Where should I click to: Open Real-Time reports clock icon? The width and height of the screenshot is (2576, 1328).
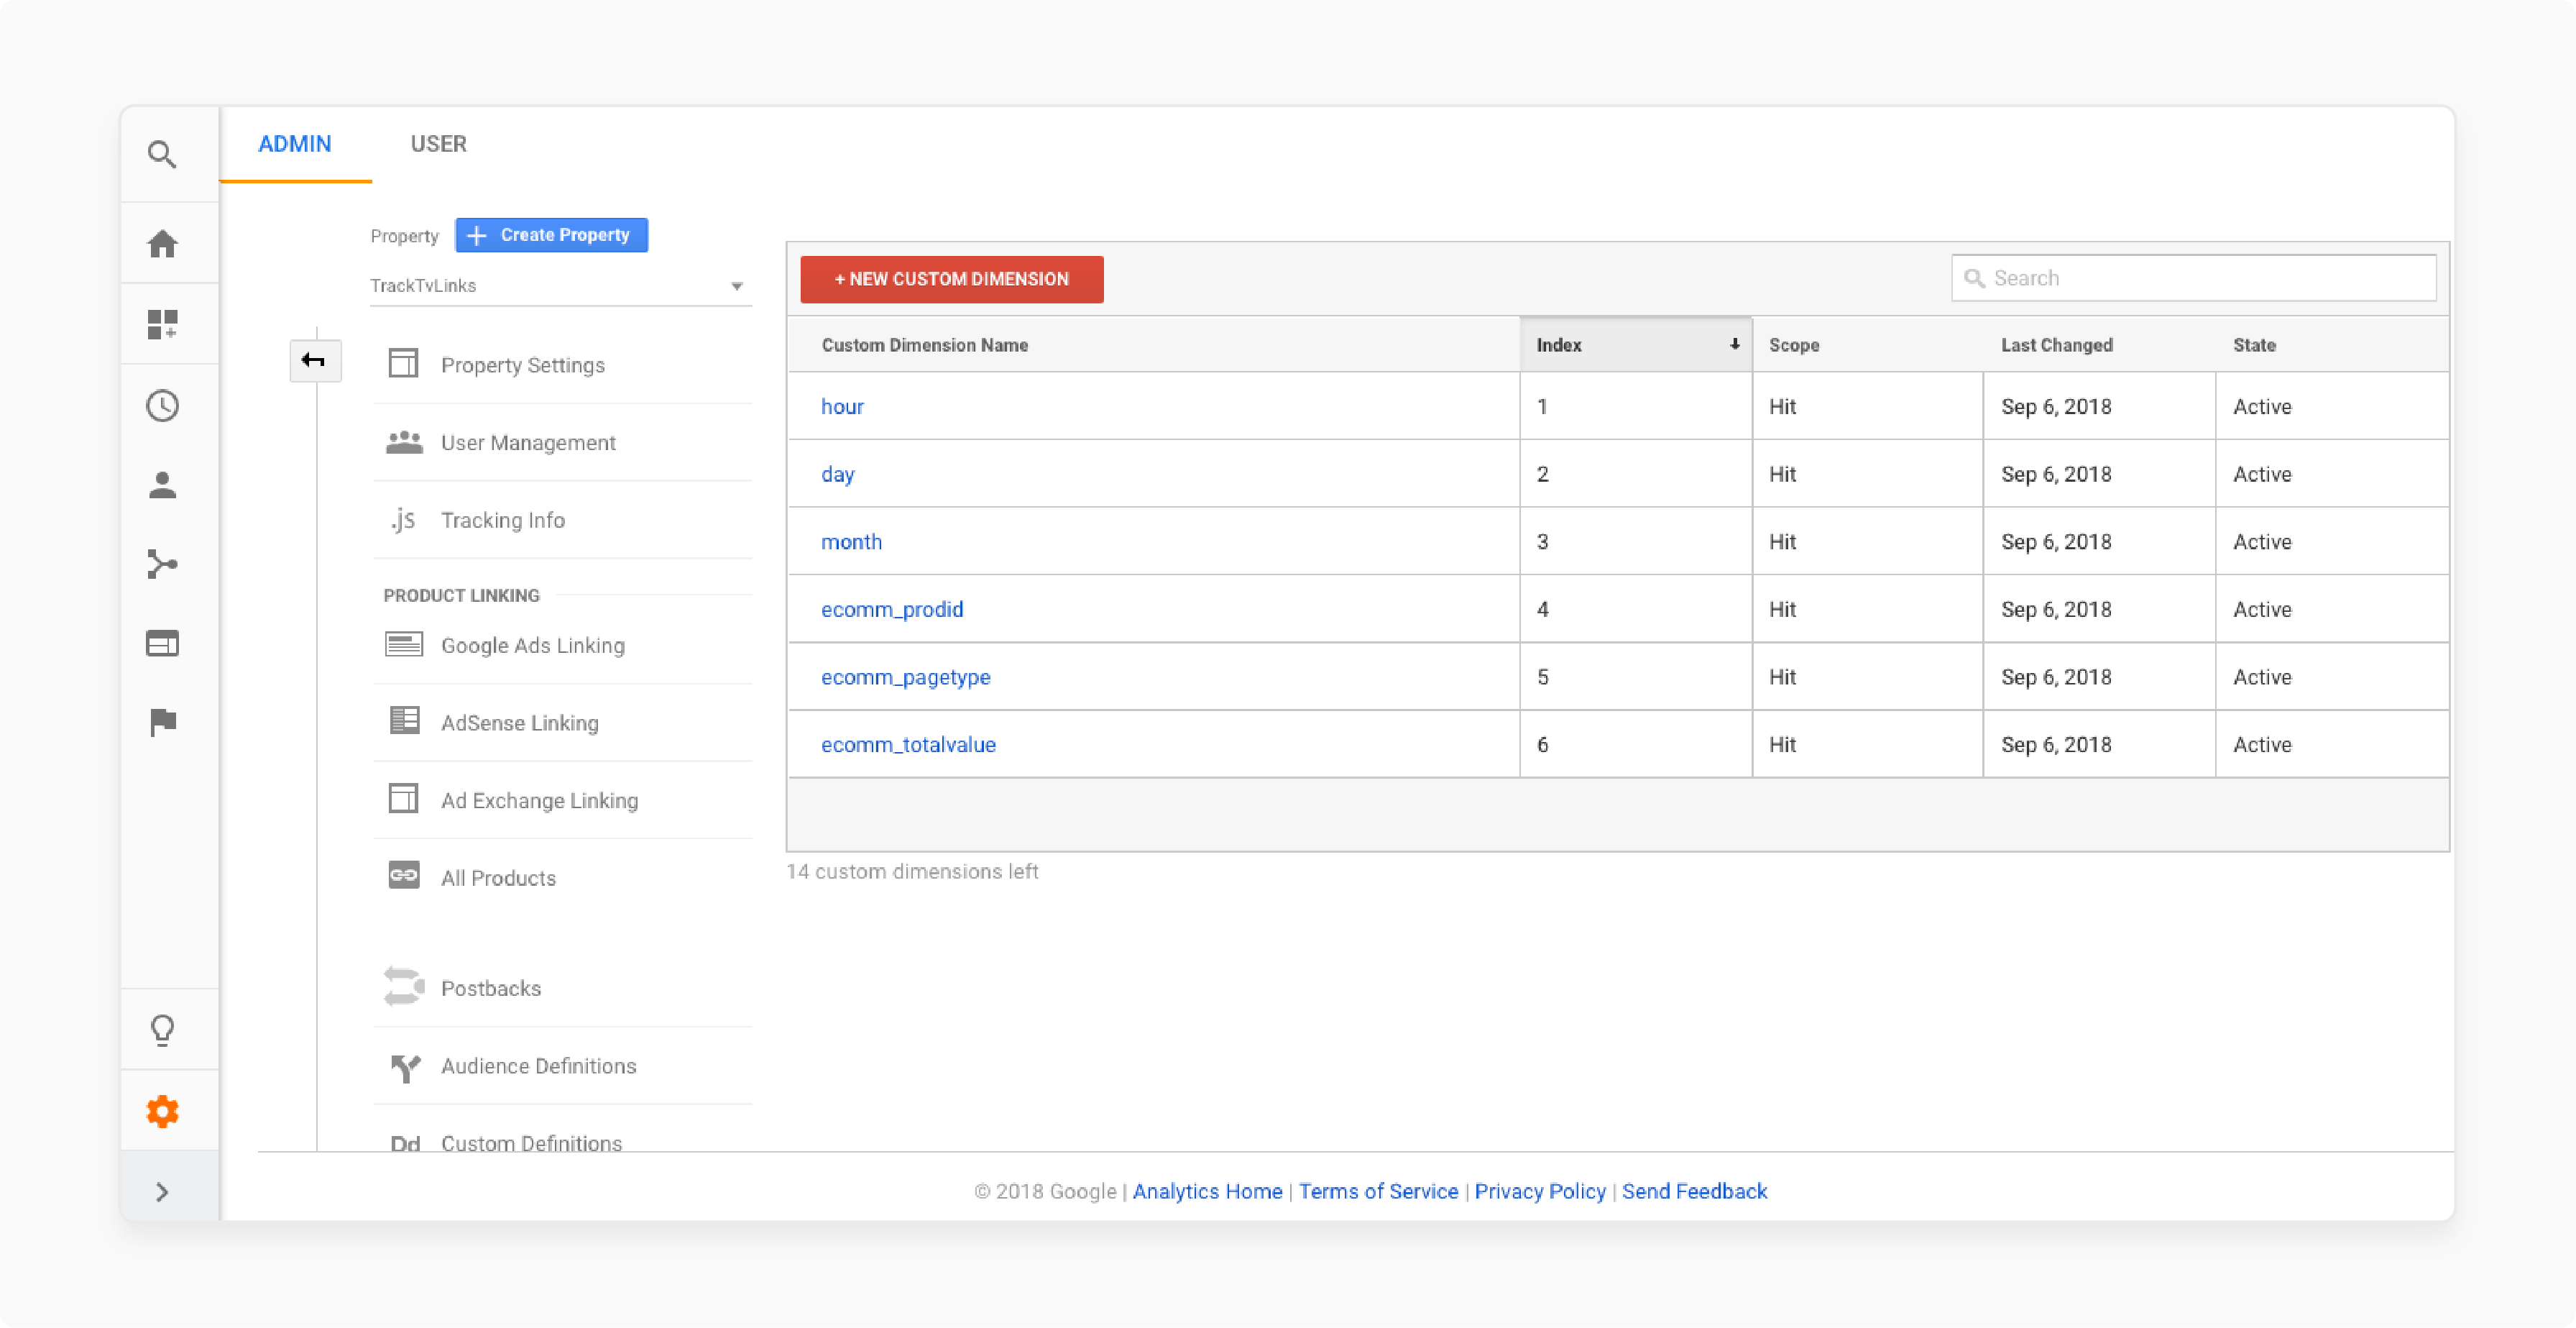pyautogui.click(x=162, y=405)
